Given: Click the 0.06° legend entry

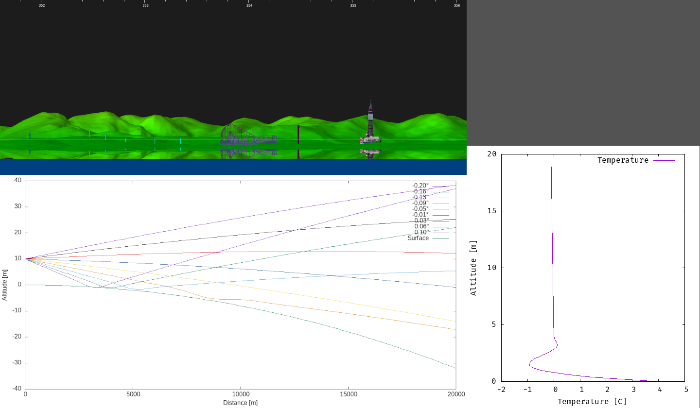Looking at the screenshot, I should (x=421, y=226).
